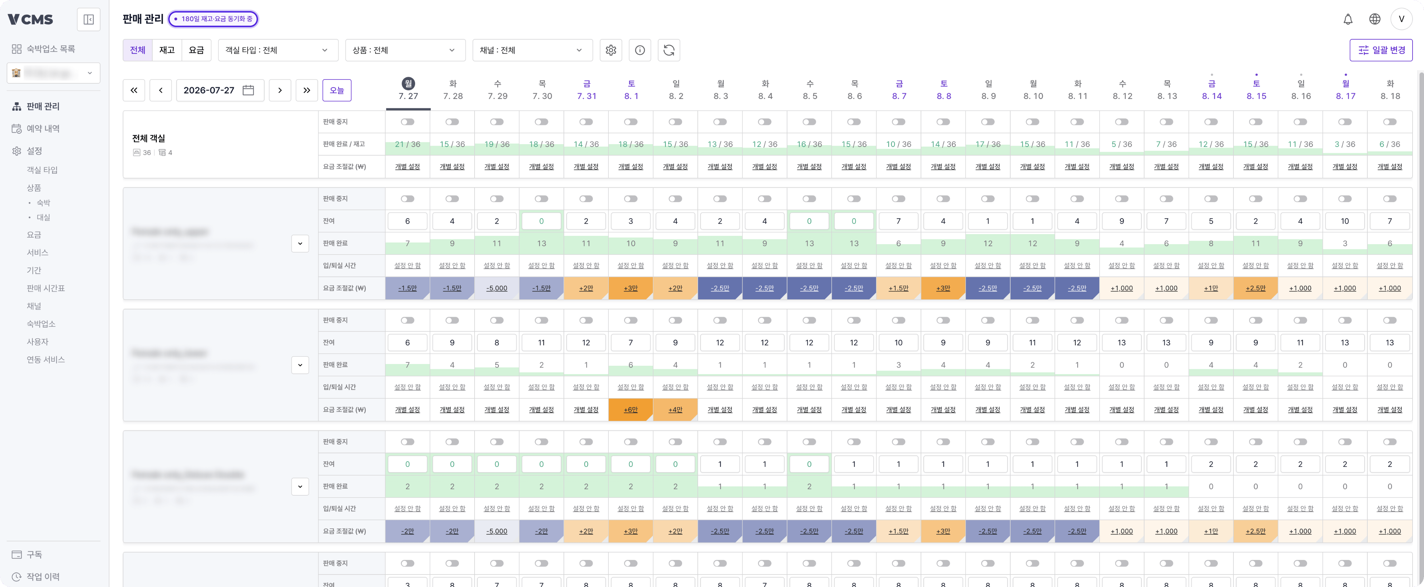1424x587 pixels.
Task: Open the 객실 타입 : 전체 dropdown
Action: [278, 50]
